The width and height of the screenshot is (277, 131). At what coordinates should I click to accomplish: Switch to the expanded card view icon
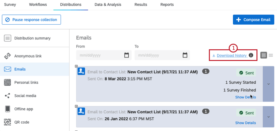pos(264,55)
